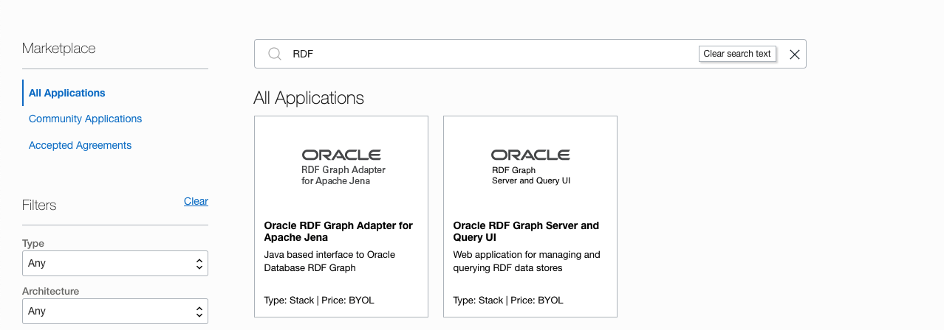This screenshot has width=944, height=330.
Task: Select All Applications in sidebar
Action: click(67, 93)
